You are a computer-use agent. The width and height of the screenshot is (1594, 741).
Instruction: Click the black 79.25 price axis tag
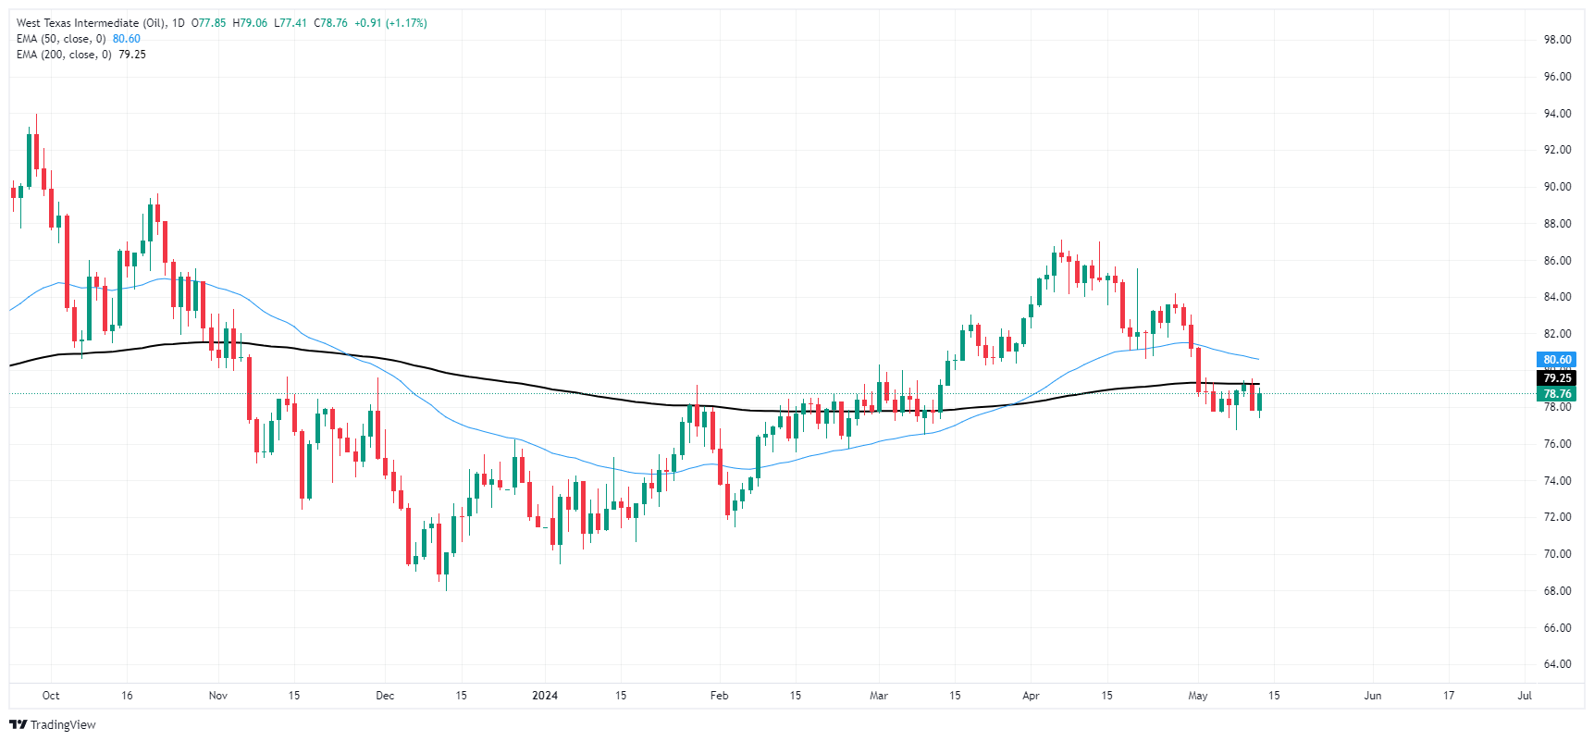[1556, 377]
